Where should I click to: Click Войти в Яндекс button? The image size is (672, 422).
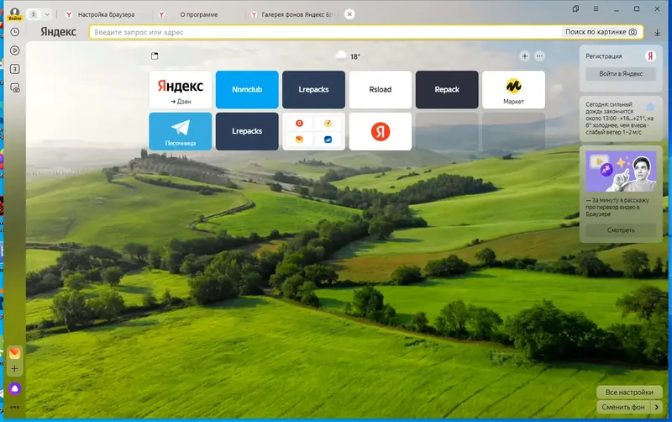(x=621, y=74)
